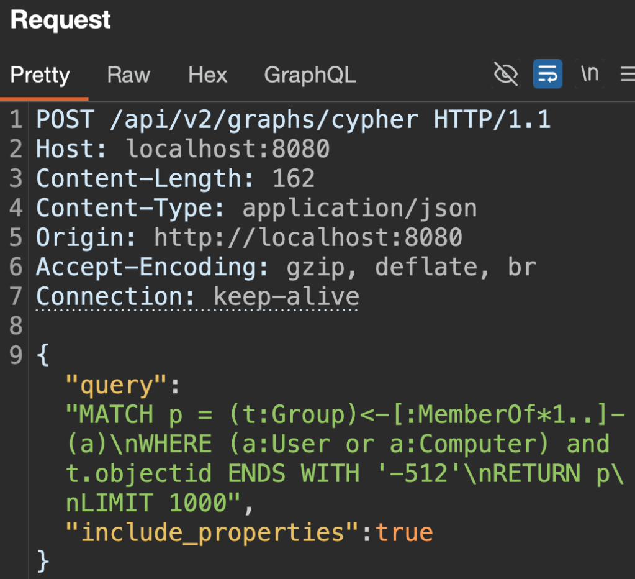Image resolution: width=635 pixels, height=579 pixels.
Task: Toggle the \n non-printable characters icon
Action: (589, 74)
